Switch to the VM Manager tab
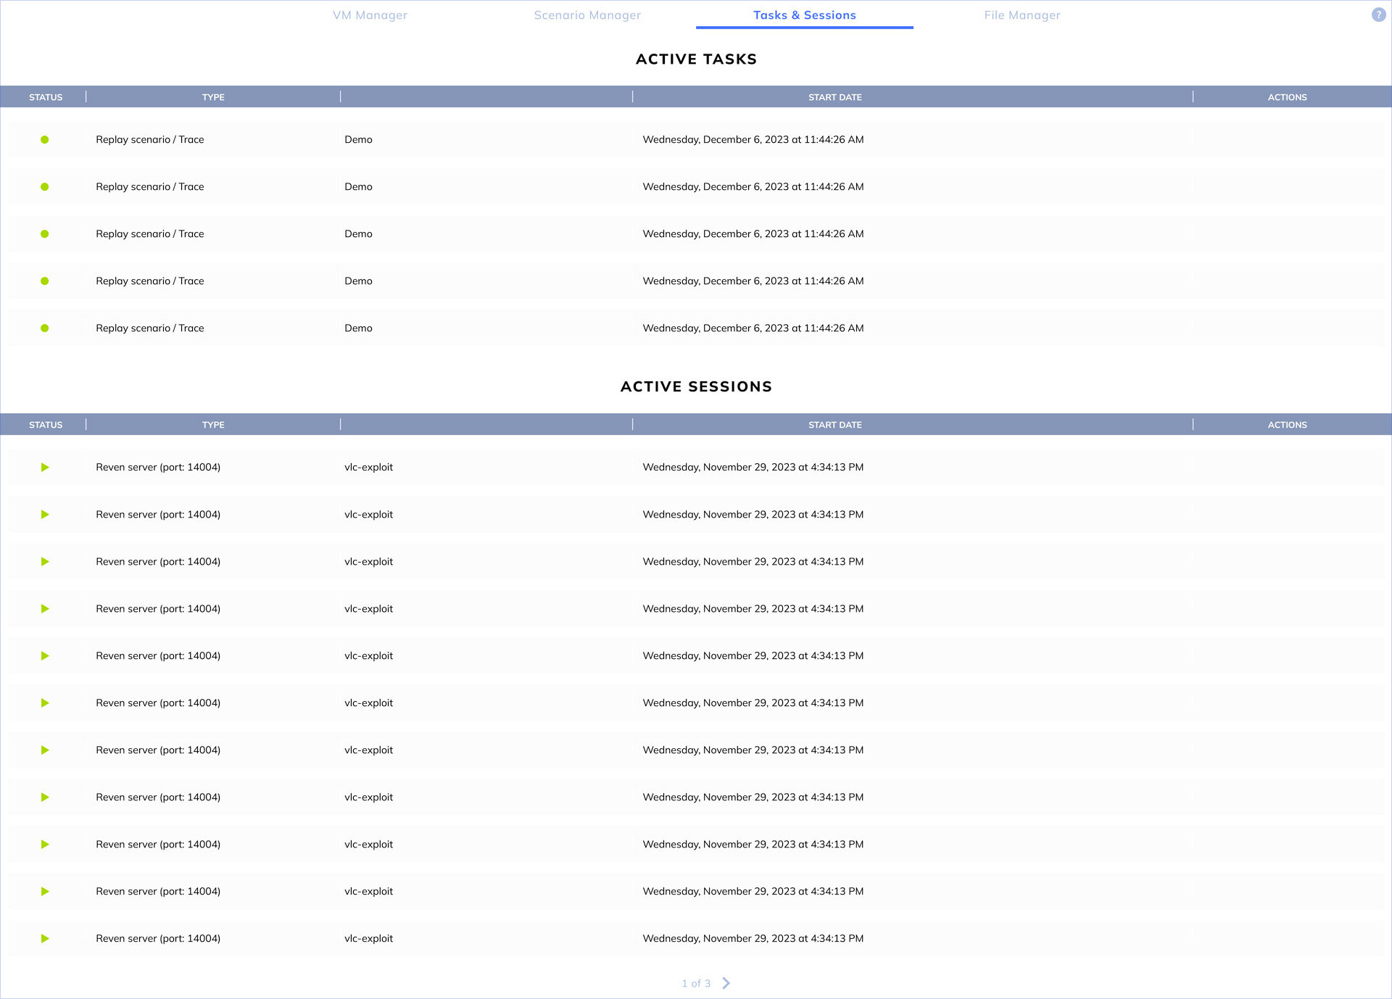1392x999 pixels. coord(370,15)
